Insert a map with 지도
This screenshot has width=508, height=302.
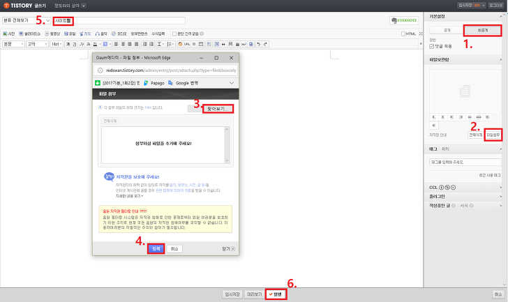[x=85, y=33]
